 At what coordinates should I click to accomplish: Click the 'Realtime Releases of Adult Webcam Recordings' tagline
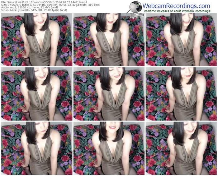point(177,11)
